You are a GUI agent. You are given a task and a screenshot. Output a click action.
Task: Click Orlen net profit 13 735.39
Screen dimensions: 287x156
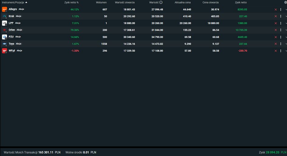[241, 30]
